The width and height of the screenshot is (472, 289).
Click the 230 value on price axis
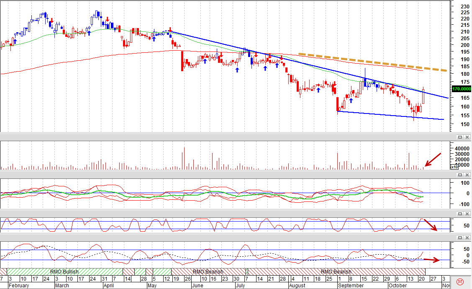(465, 6)
